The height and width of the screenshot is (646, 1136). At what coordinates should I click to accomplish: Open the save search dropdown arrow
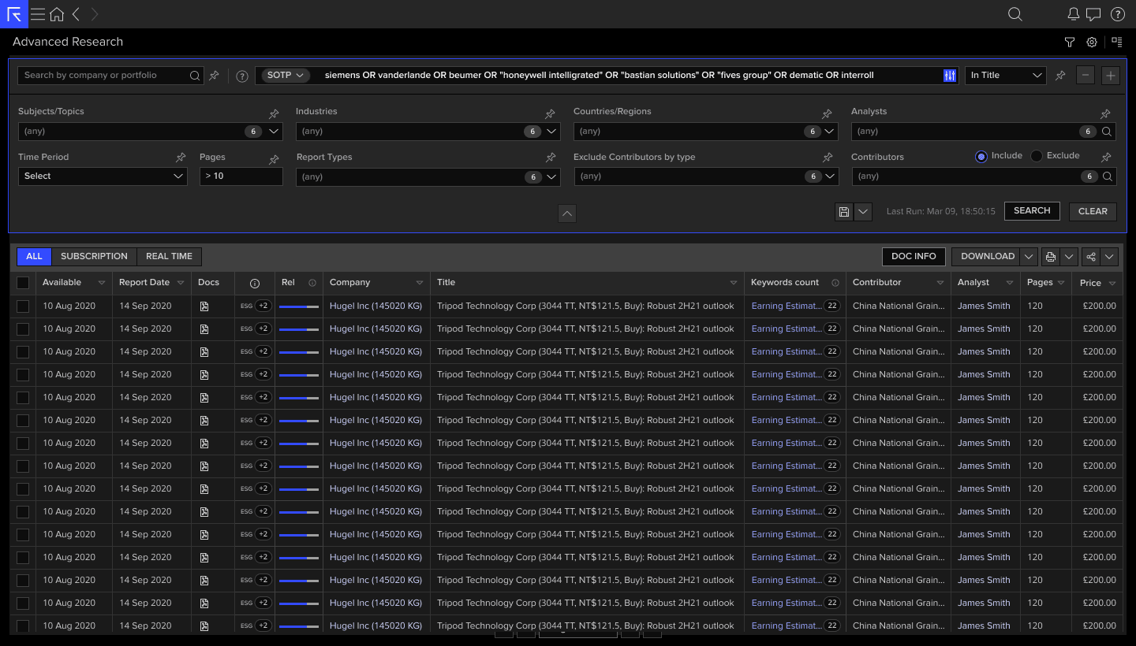coord(863,211)
